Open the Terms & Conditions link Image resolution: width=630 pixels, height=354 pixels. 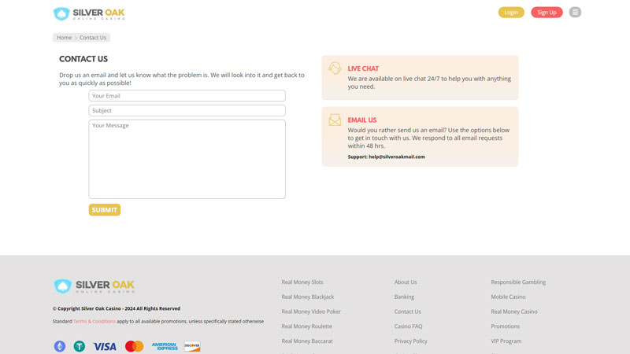[94, 321]
